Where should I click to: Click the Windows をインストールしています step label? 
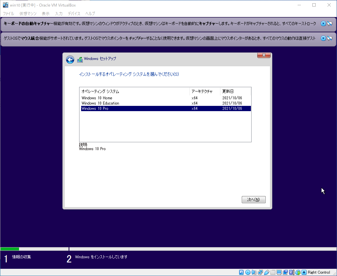point(101,257)
